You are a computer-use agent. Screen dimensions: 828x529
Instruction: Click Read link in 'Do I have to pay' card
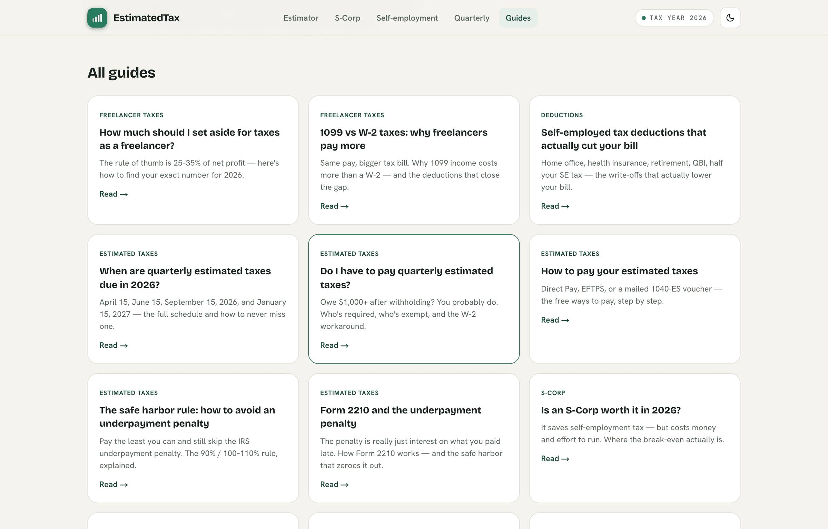(334, 345)
